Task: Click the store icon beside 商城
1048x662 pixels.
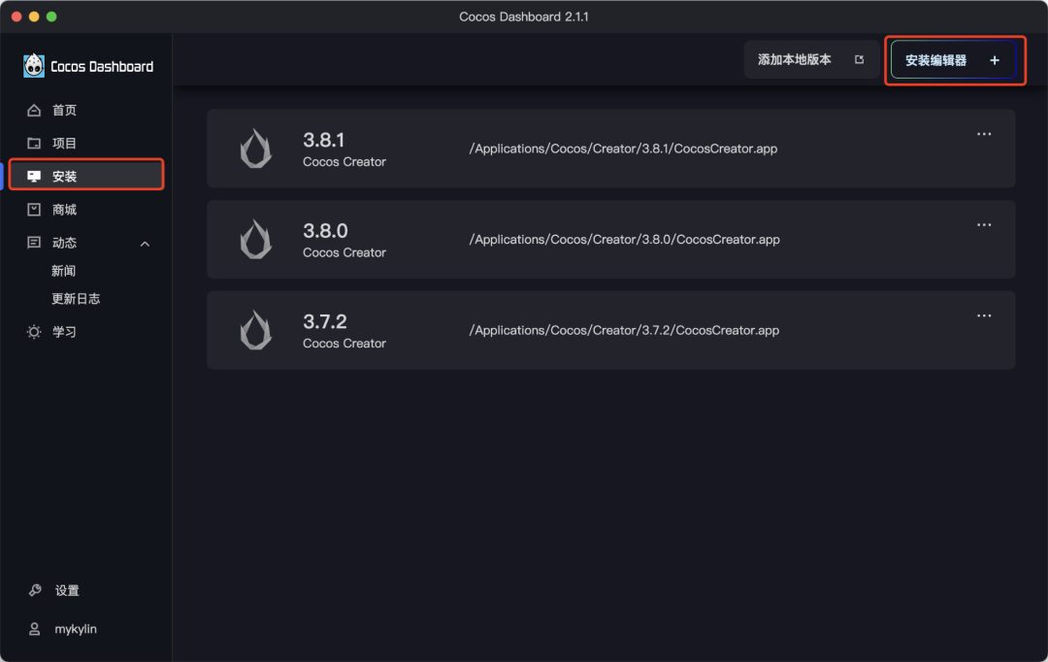Action: coord(34,210)
